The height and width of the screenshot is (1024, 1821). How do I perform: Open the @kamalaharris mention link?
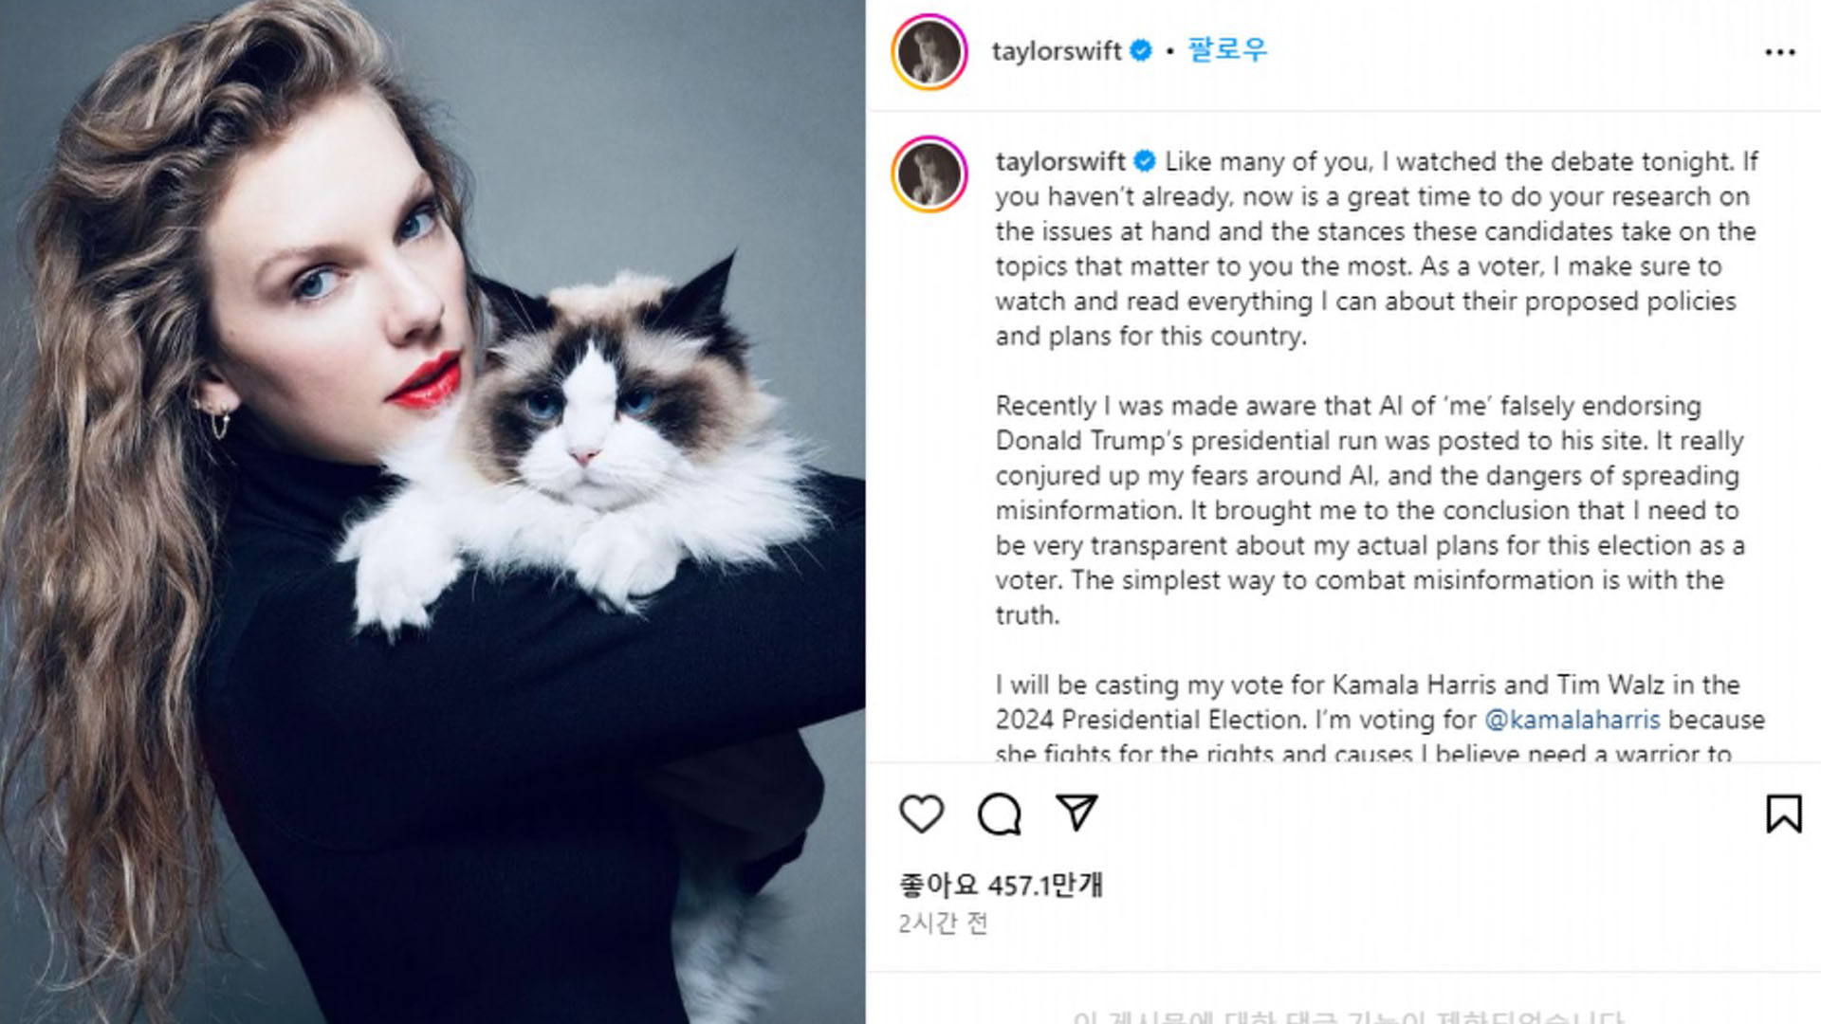(x=1572, y=720)
